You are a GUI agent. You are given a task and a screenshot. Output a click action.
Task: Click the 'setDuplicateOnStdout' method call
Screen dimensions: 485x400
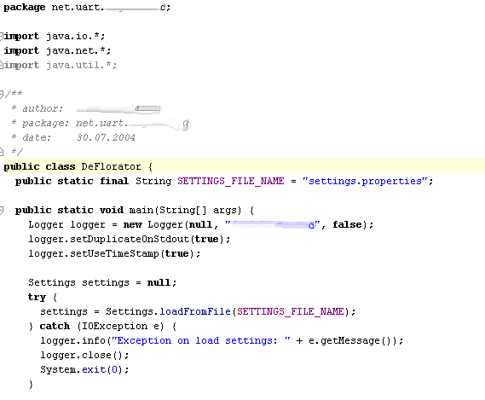click(130, 239)
